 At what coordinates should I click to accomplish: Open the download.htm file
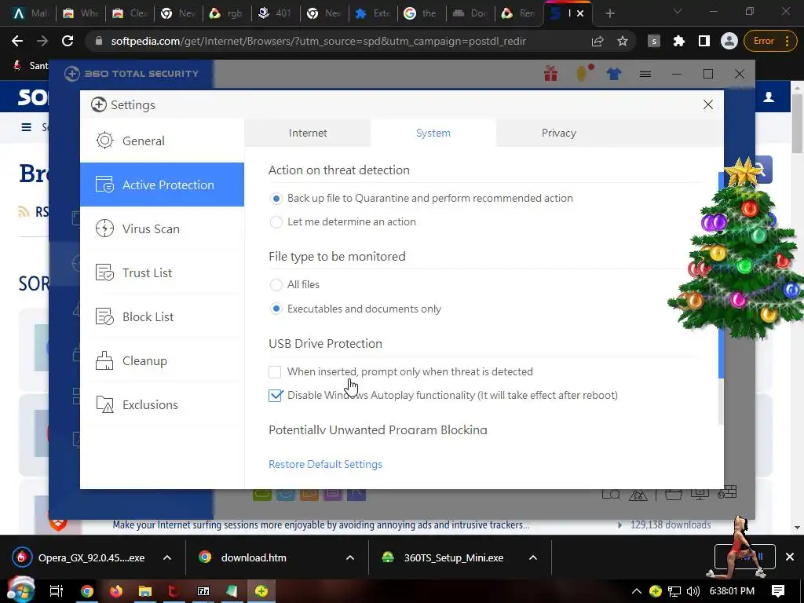244,558
